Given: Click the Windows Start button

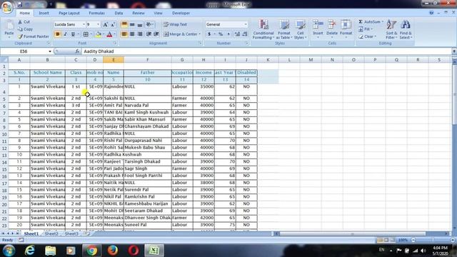Looking at the screenshot, I should click(x=9, y=251).
